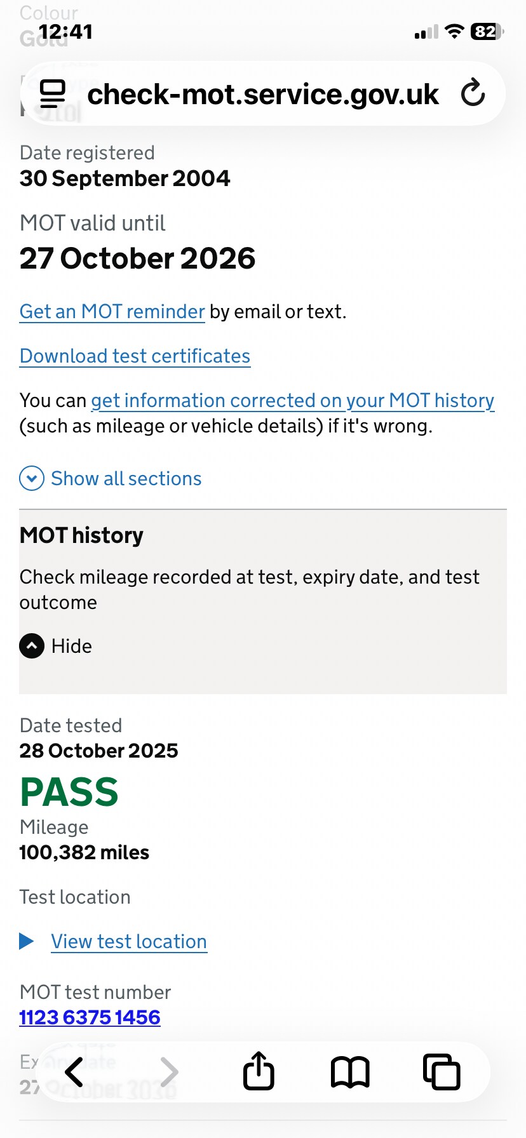The height and width of the screenshot is (1138, 526).
Task: Open MOT test number 1123 6375 1456
Action: pos(90,1017)
